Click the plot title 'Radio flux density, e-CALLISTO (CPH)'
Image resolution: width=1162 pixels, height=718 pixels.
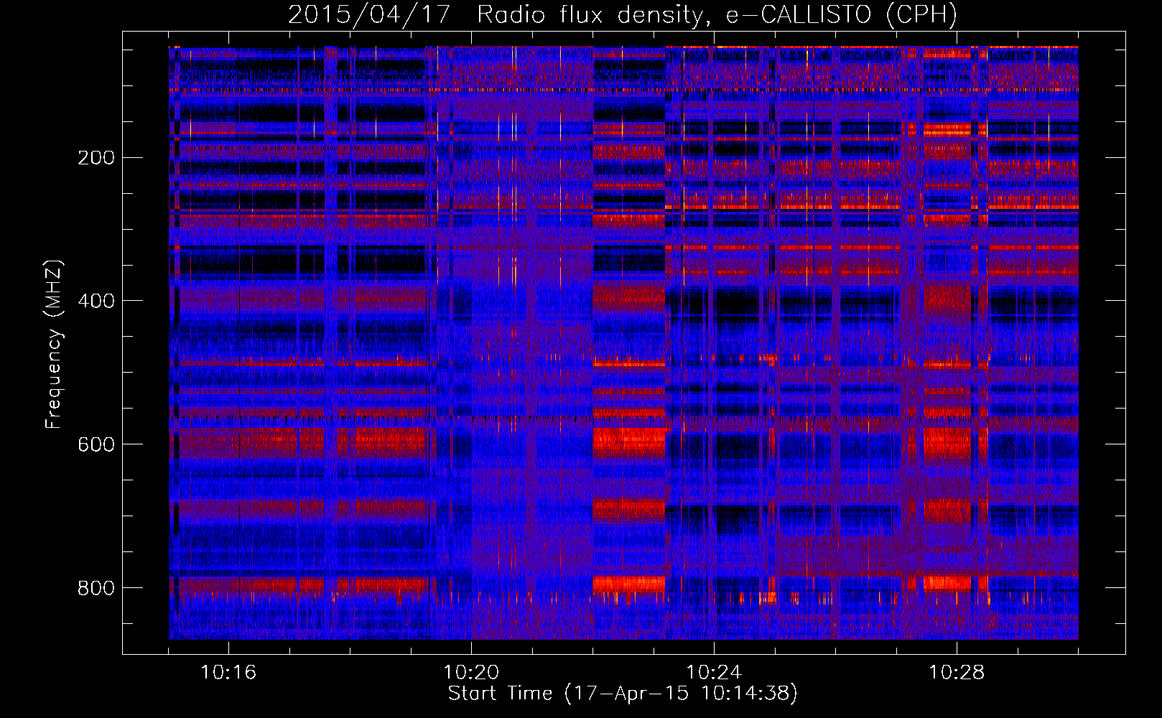[717, 15]
